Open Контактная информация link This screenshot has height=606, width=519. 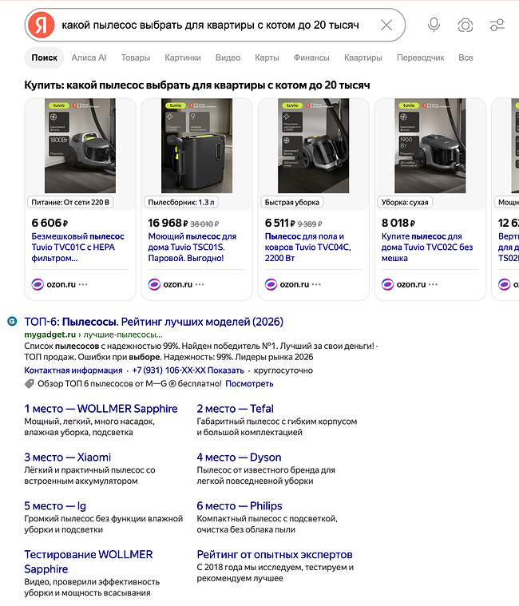[73, 370]
